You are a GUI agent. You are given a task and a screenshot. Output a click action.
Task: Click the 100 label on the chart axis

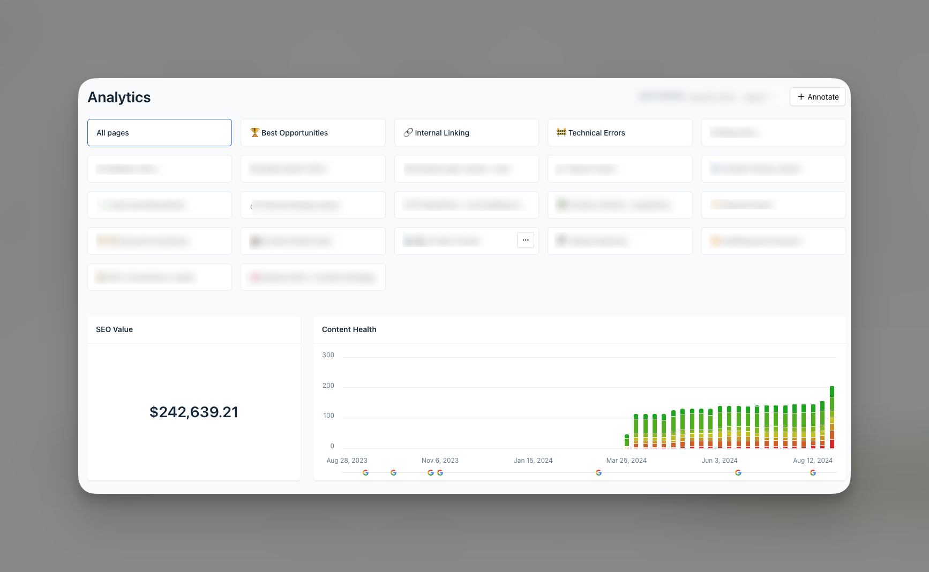328,416
